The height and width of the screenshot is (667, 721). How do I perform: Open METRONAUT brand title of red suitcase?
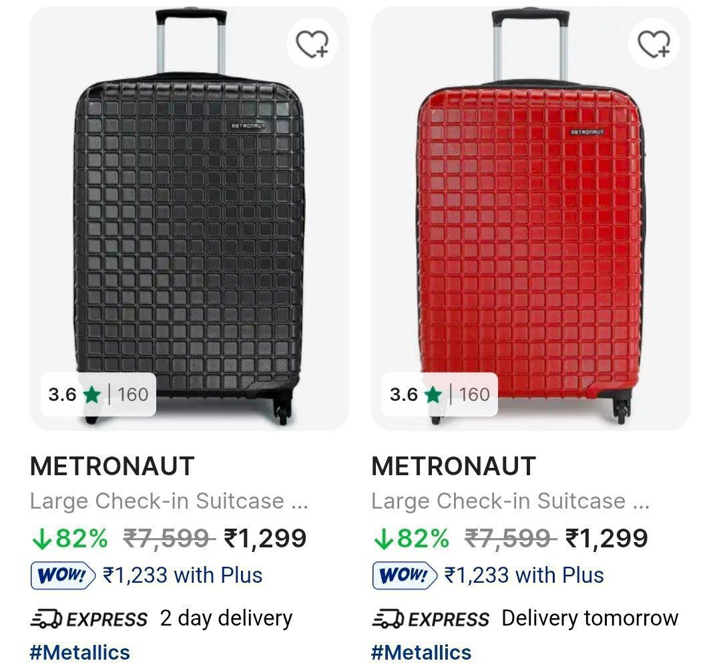[454, 466]
